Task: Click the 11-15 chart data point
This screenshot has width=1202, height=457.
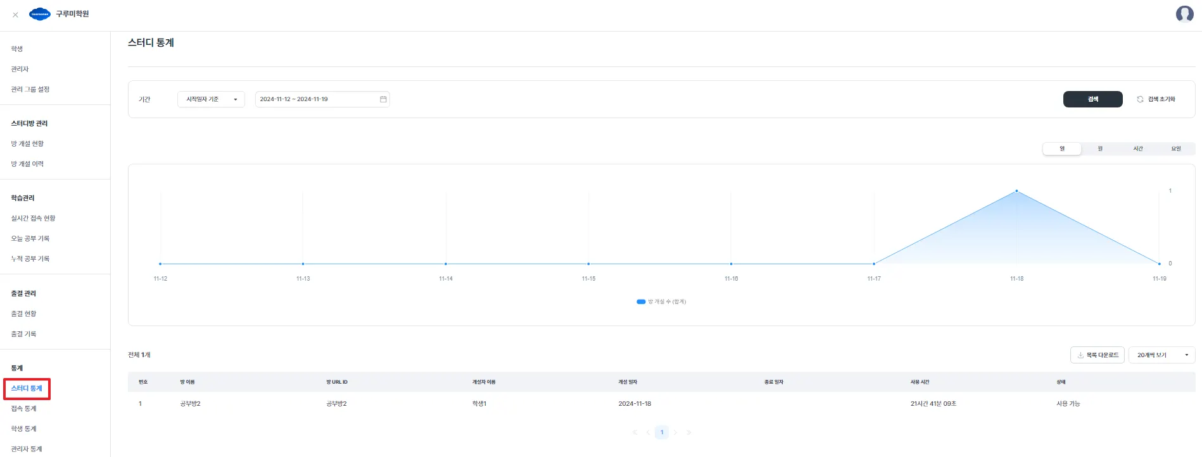Action: click(x=588, y=264)
